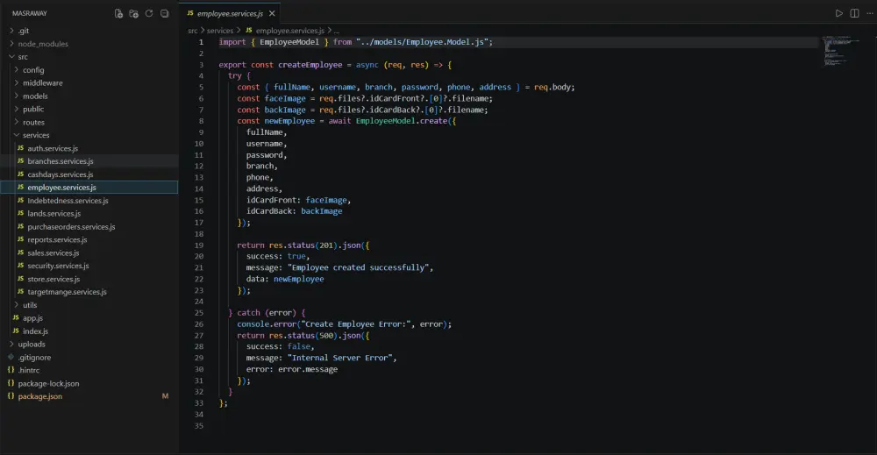Click the services breadcrumb segment
This screenshot has height=455, width=877.
[x=220, y=31]
